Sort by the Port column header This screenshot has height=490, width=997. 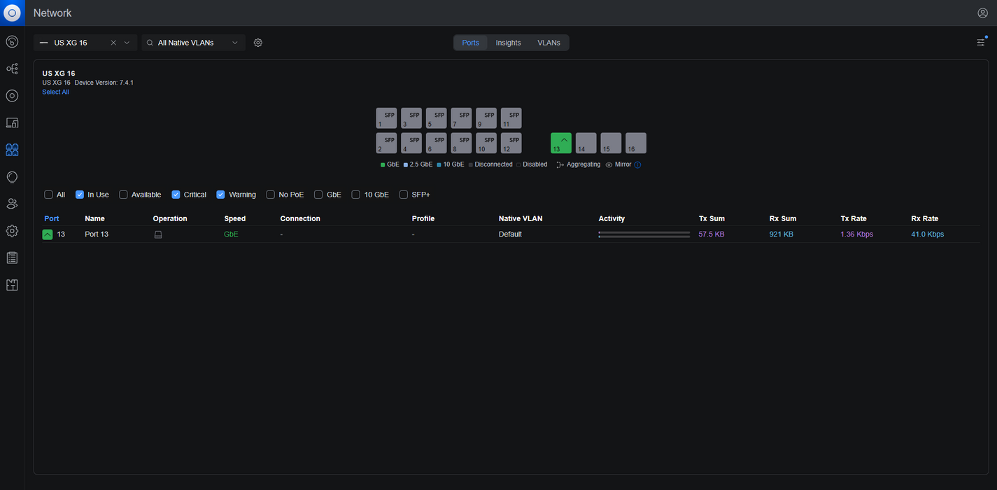[x=52, y=218]
